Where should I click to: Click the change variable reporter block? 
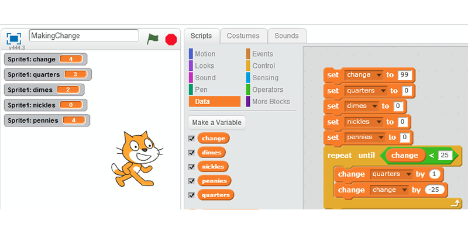coord(214,138)
